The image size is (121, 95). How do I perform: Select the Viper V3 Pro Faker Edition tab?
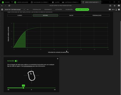pyautogui.click(x=91, y=2)
